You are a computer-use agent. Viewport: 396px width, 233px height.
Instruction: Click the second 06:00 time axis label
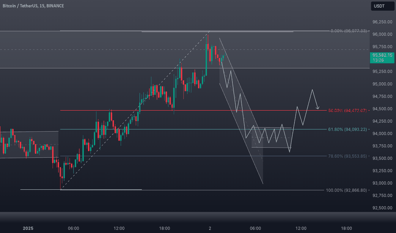pyautogui.click(x=255, y=228)
